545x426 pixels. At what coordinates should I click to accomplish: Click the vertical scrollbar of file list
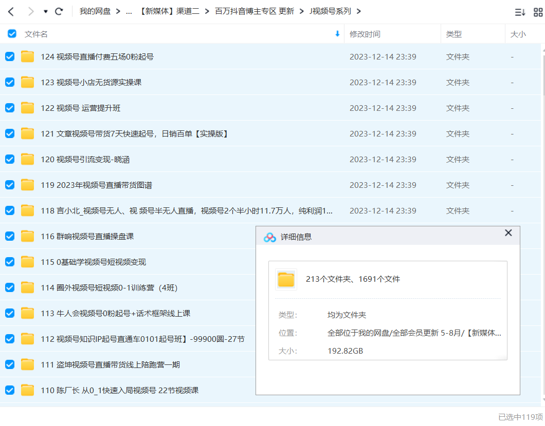pyautogui.click(x=542, y=72)
